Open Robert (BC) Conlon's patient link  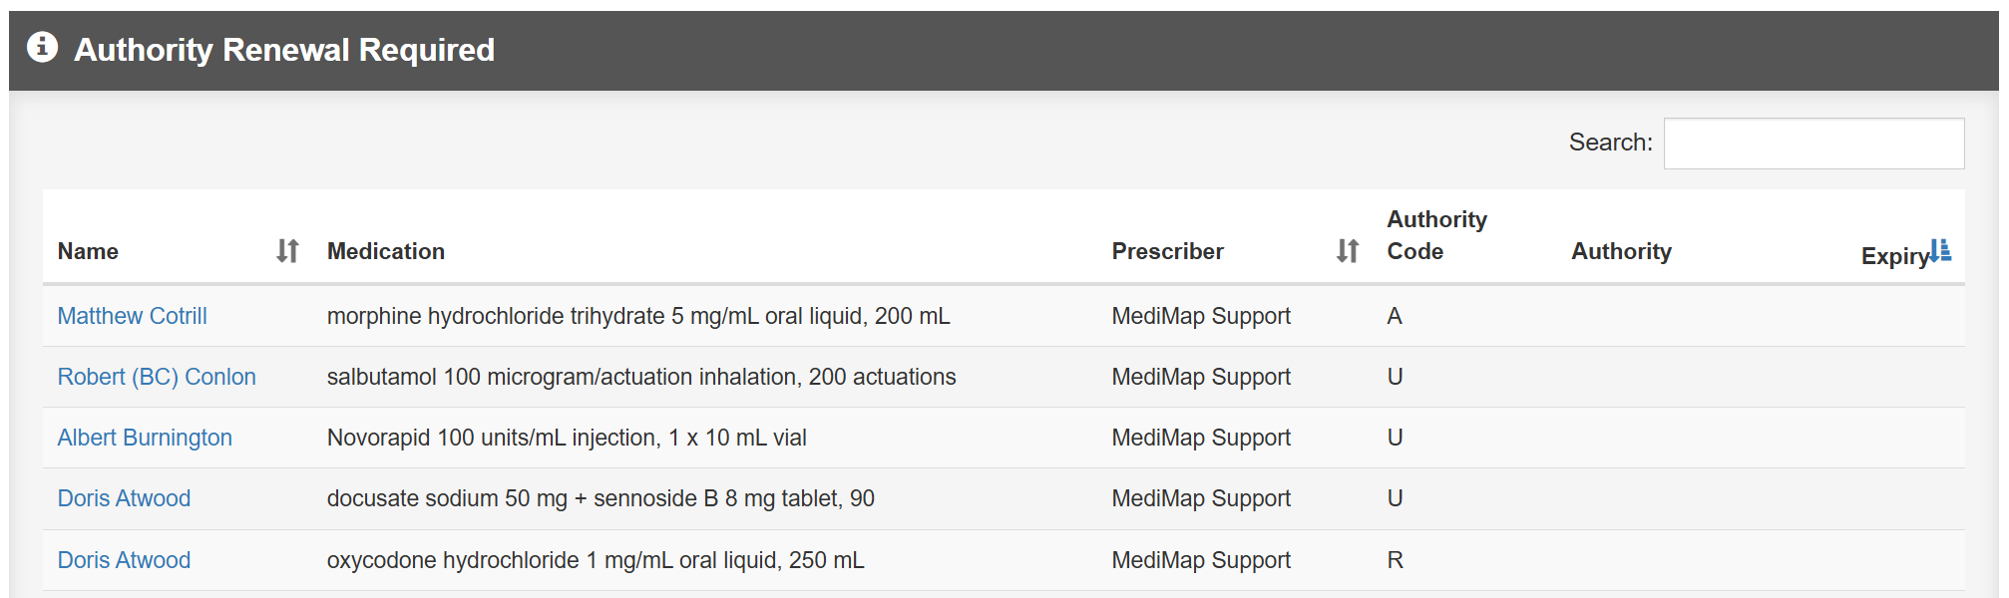click(x=157, y=377)
